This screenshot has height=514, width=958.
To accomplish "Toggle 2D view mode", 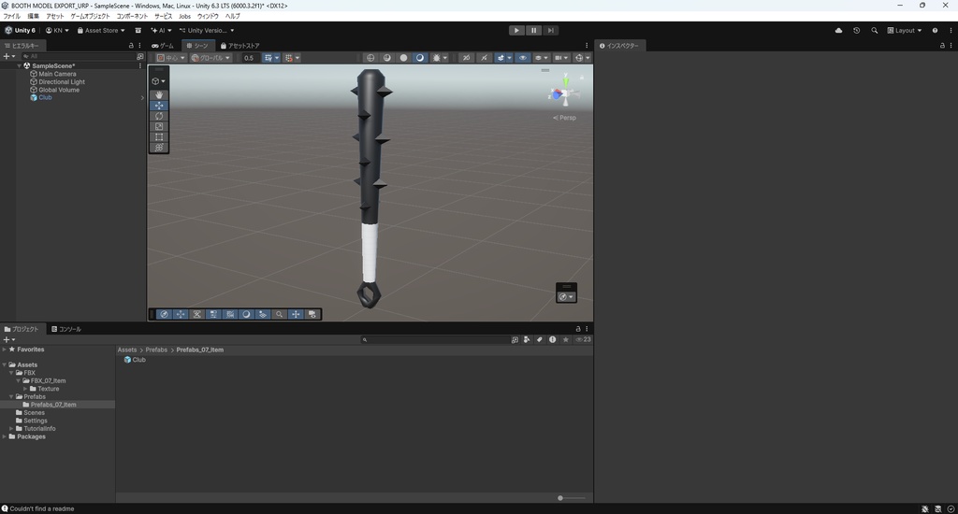I will [x=466, y=58].
